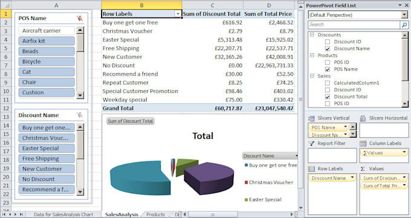
Task: Click the Column Labels area icon
Action: [363, 143]
